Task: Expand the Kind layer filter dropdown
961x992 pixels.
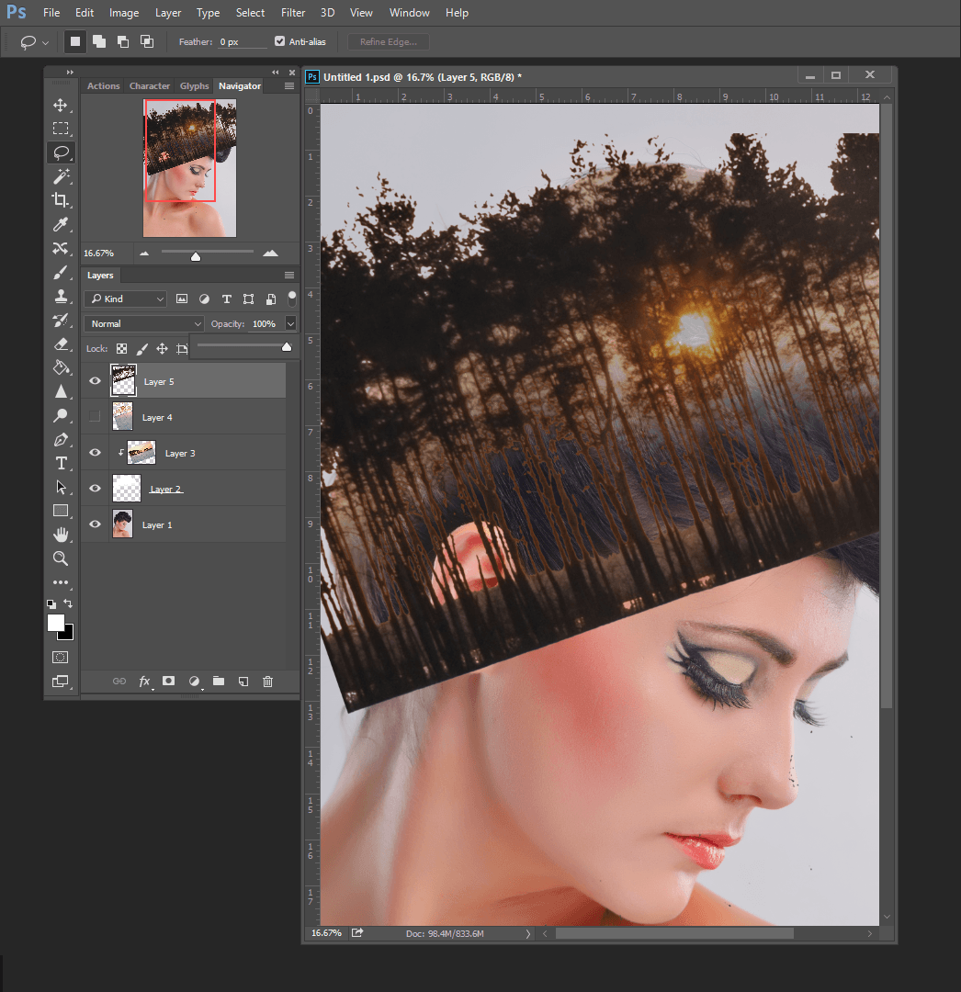Action: pos(126,299)
